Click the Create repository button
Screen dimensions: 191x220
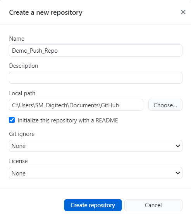point(93,205)
